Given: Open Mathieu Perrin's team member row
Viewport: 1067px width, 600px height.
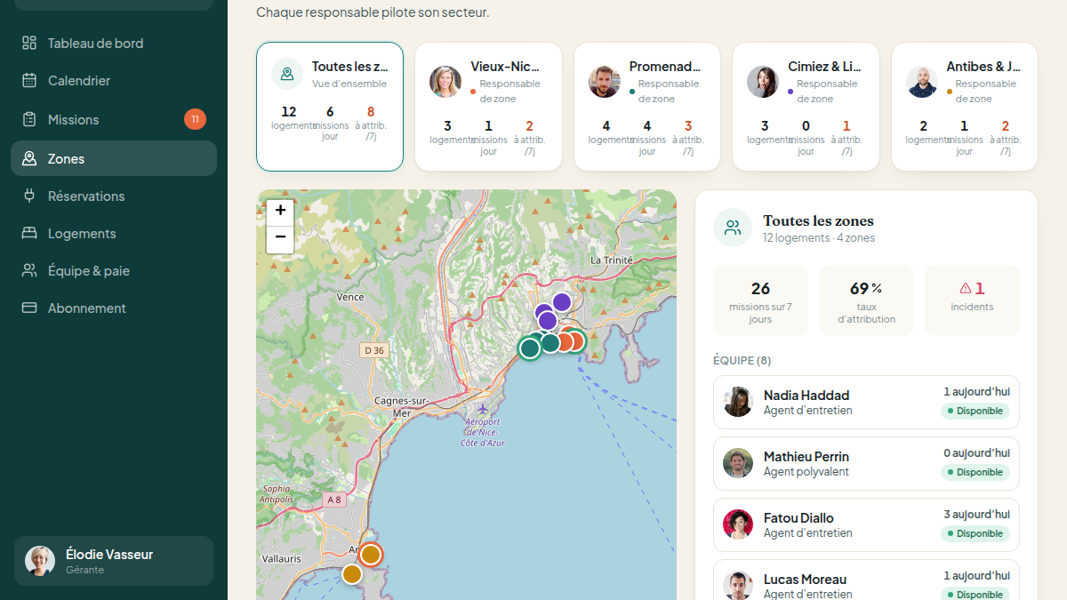Looking at the screenshot, I should [x=866, y=464].
